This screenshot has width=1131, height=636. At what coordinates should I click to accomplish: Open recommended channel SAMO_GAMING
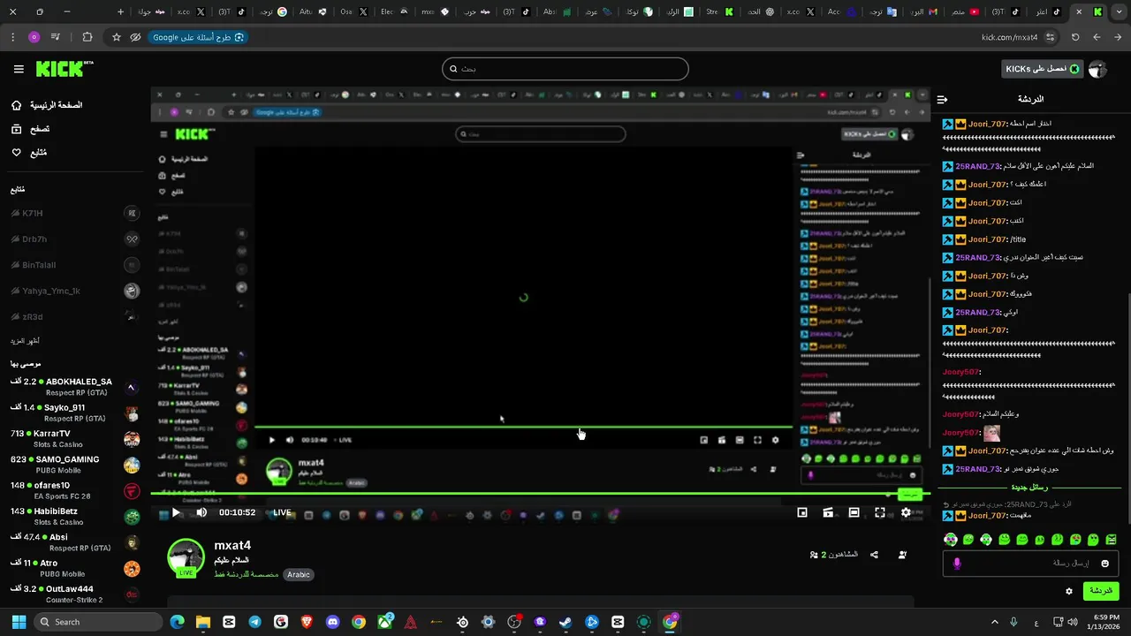74,465
